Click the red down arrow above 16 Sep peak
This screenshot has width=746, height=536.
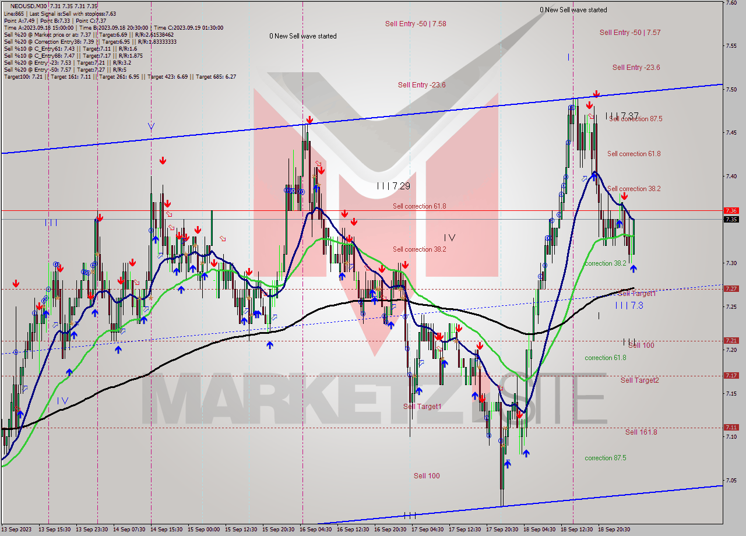[x=310, y=120]
